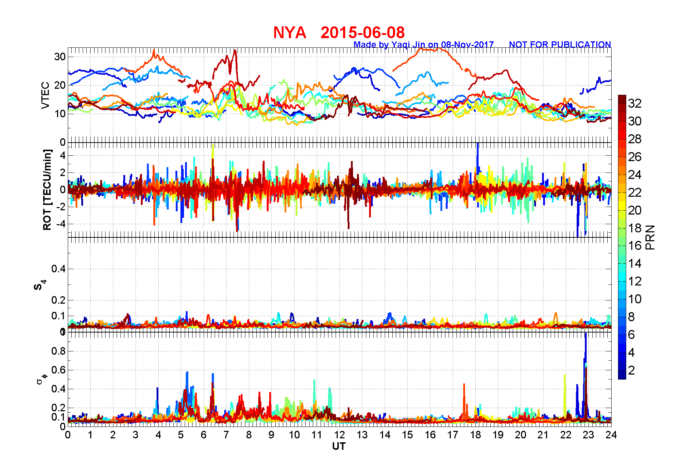This screenshot has width=679, height=474.
Task: Click the UT x-axis label
Action: click(x=339, y=446)
